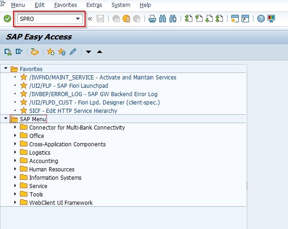
Task: Click the Delete Favorites star icon
Action: click(x=62, y=52)
